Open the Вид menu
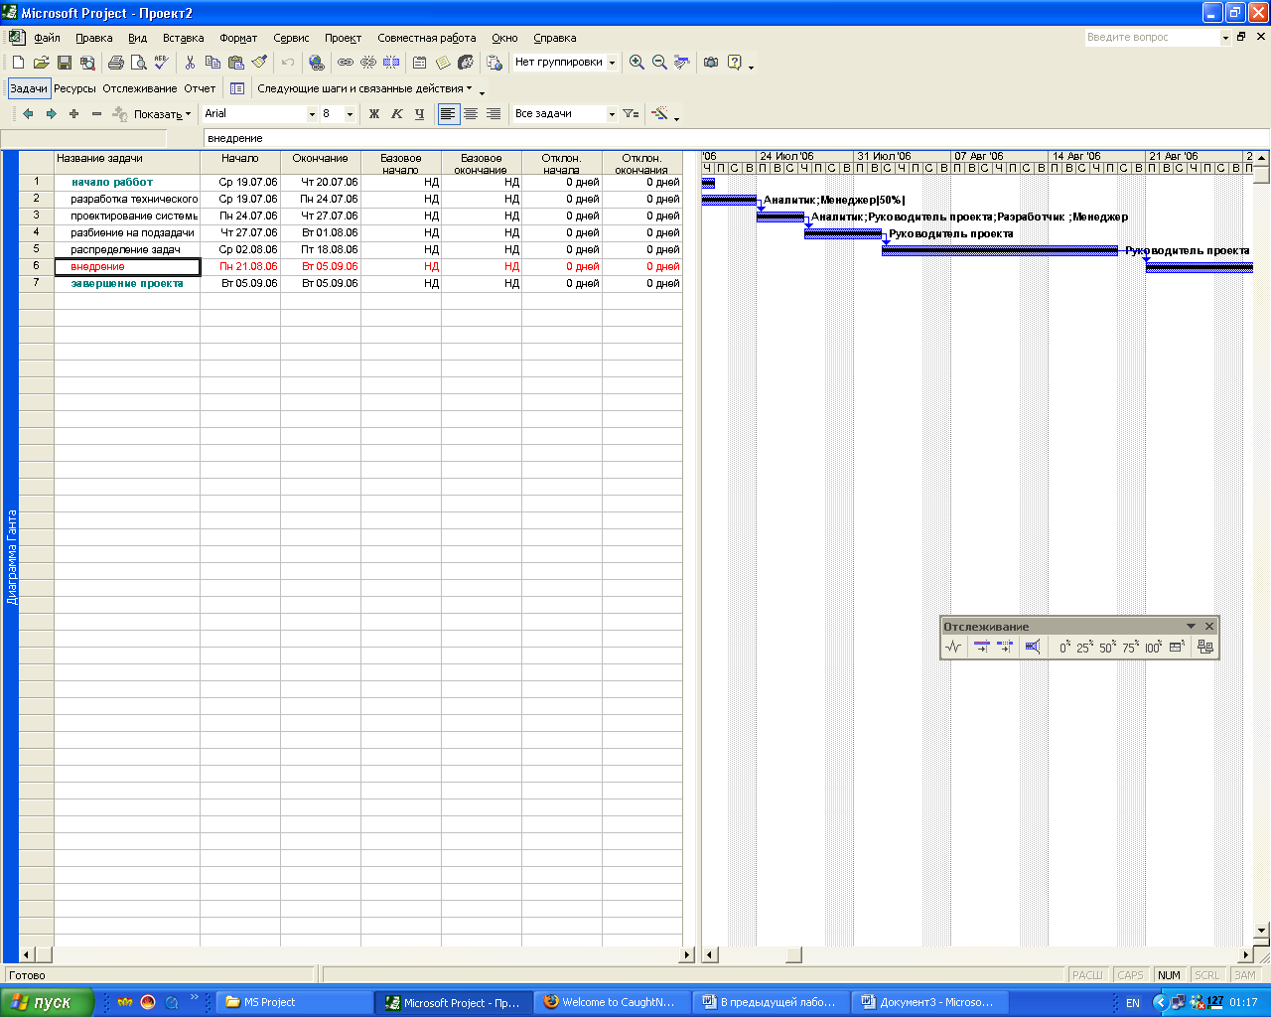The image size is (1271, 1017). pos(138,38)
